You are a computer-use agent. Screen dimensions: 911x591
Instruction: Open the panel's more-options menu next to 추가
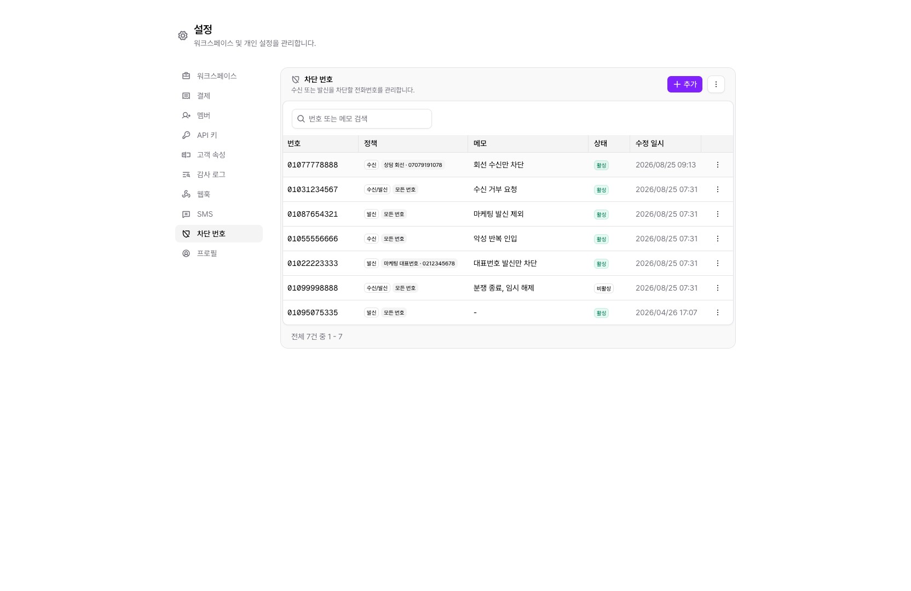pyautogui.click(x=716, y=84)
